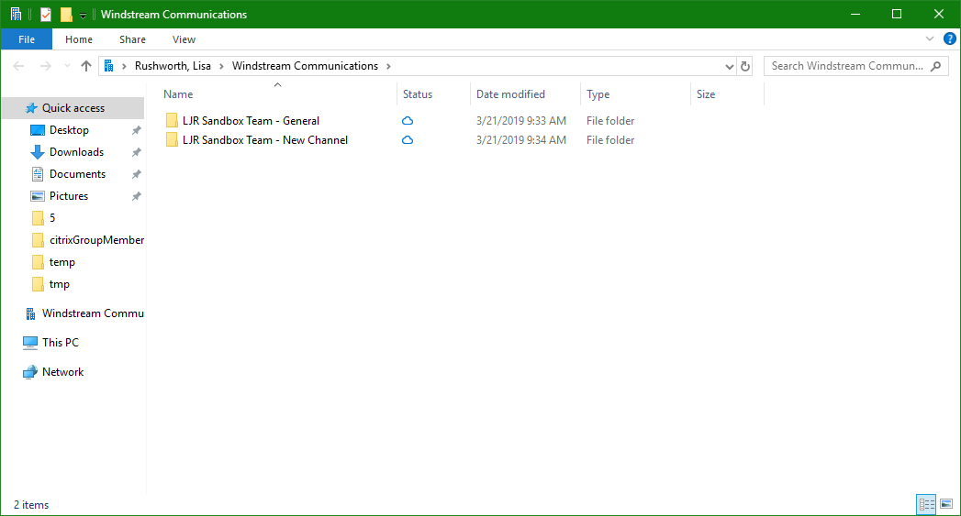
Task: Click Rushworth, Lisa in the address path
Action: 173,65
